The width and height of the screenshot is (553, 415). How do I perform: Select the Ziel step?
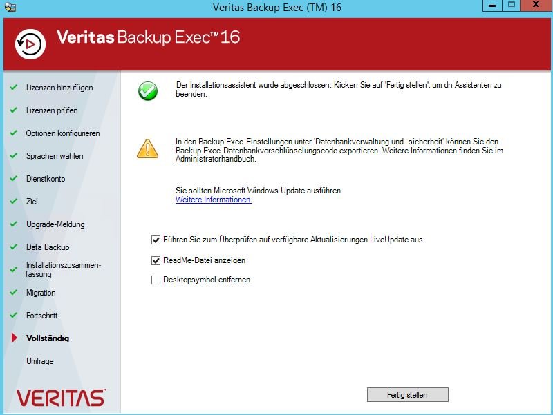click(32, 202)
